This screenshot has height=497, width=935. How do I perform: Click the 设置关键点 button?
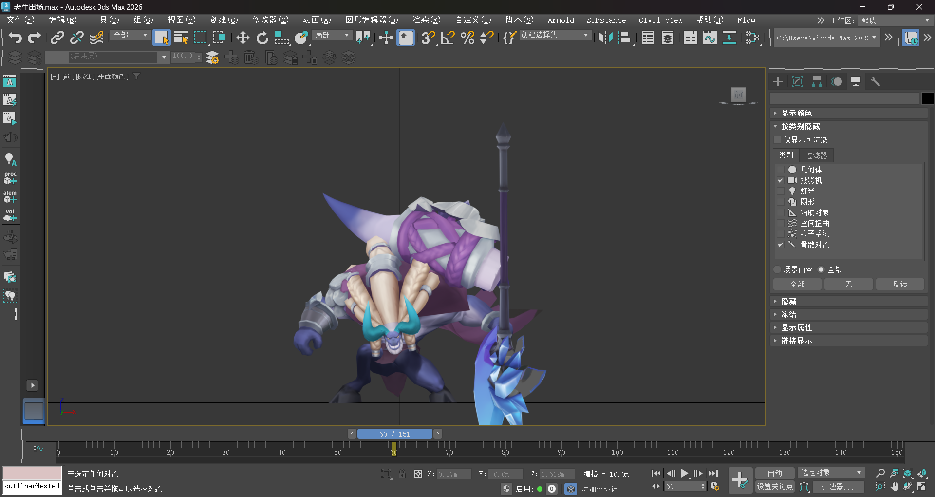click(x=775, y=486)
